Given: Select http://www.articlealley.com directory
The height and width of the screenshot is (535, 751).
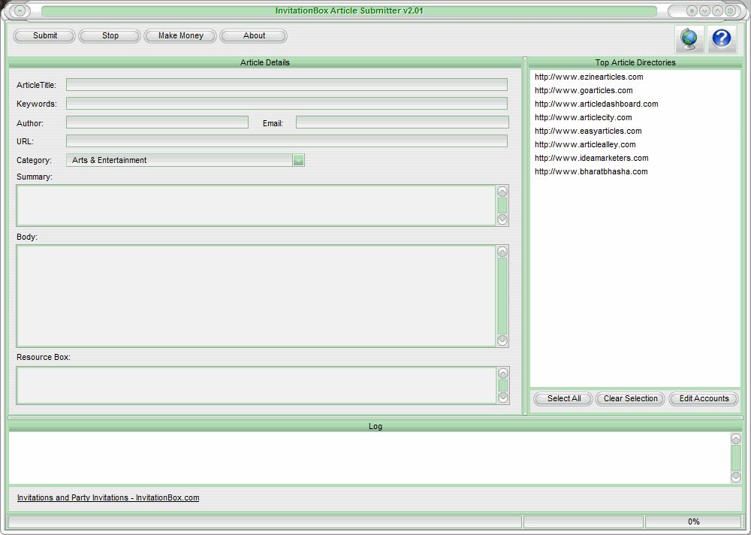Looking at the screenshot, I should 585,144.
